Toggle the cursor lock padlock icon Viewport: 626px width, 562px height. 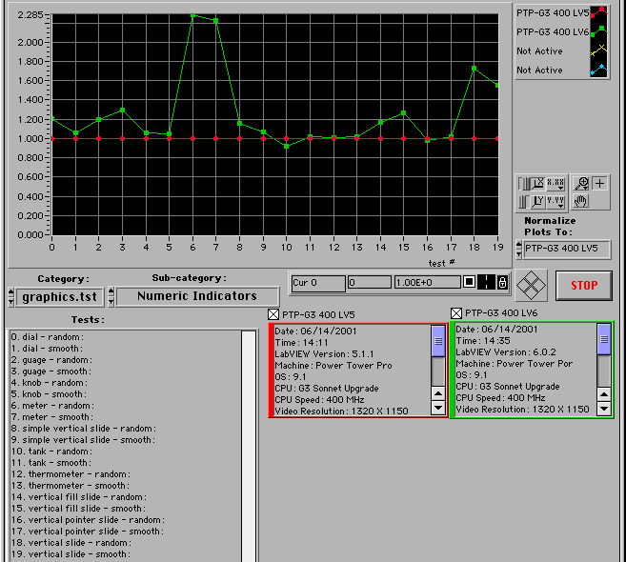[x=501, y=283]
